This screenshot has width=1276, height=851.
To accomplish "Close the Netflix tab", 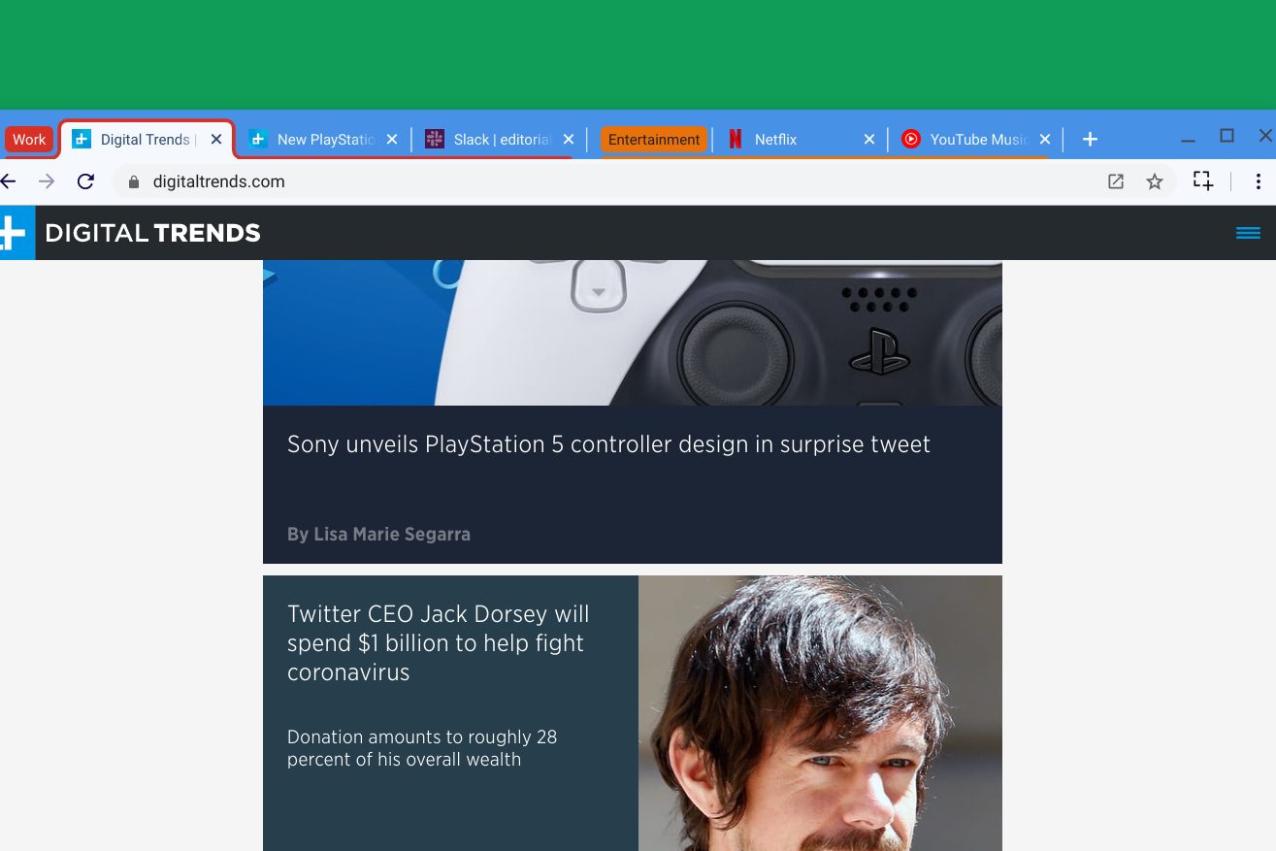I will [869, 140].
